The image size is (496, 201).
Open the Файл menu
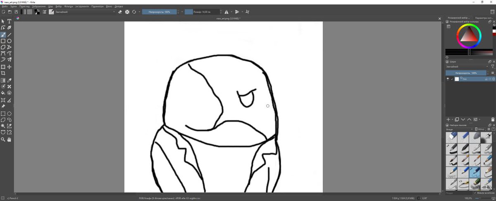click(x=4, y=7)
